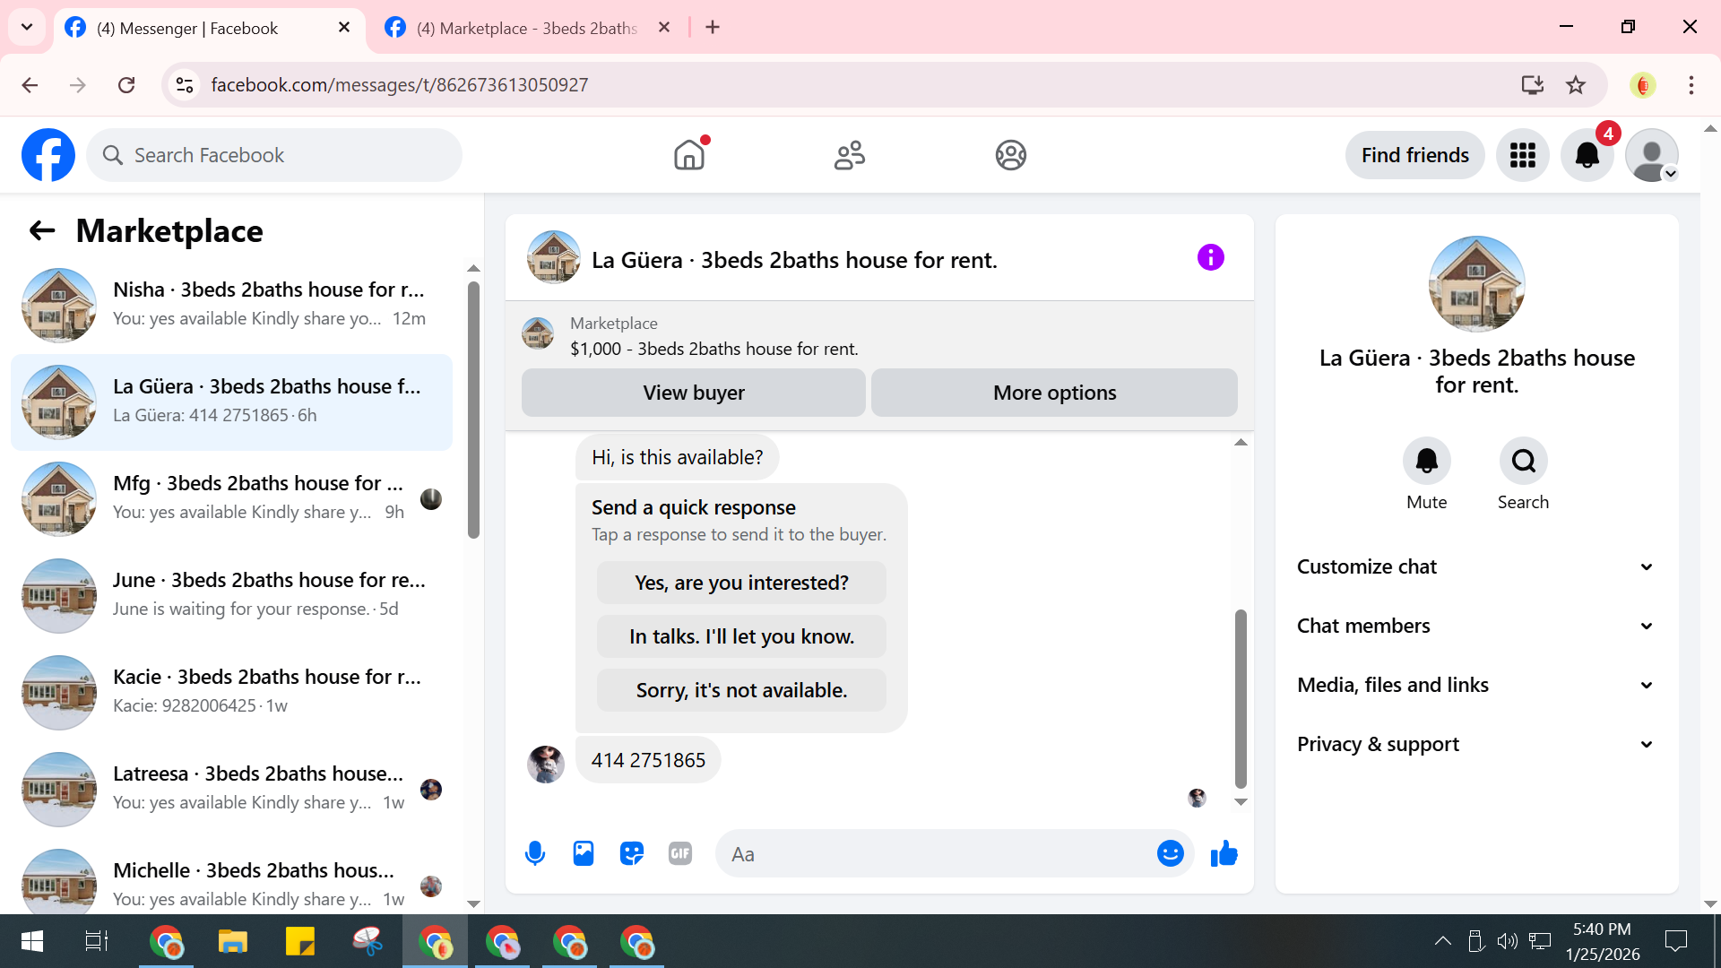This screenshot has height=968, width=1721.
Task: Open Windows Task View
Action: click(x=96, y=941)
